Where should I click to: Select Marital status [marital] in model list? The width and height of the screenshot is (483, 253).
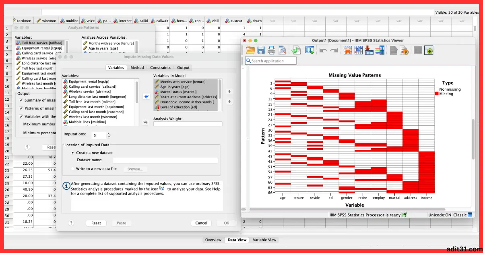[x=178, y=92]
